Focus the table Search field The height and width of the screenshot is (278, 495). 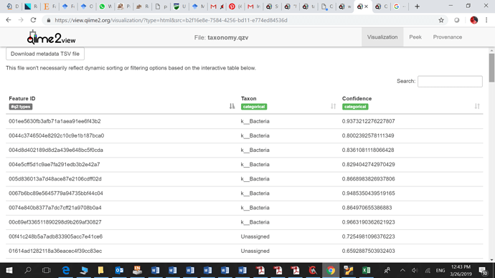coord(450,81)
